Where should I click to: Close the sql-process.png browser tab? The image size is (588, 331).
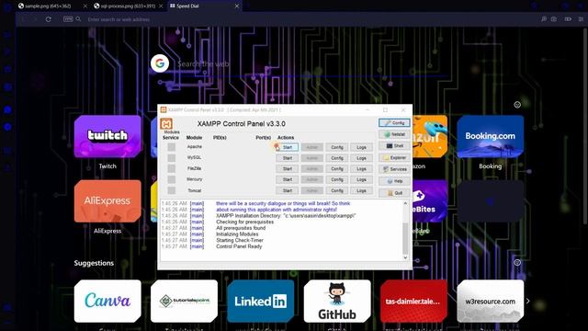161,6
